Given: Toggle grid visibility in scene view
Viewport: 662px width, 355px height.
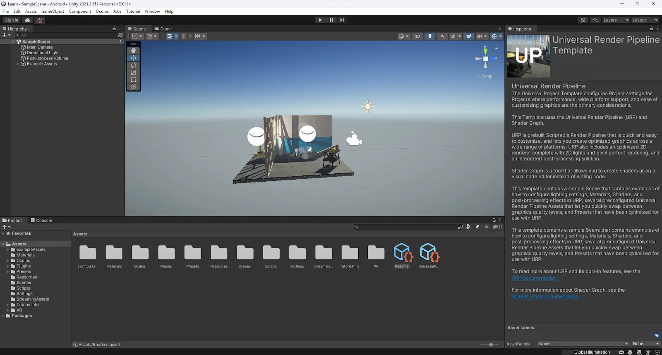Looking at the screenshot, I should click(x=170, y=36).
